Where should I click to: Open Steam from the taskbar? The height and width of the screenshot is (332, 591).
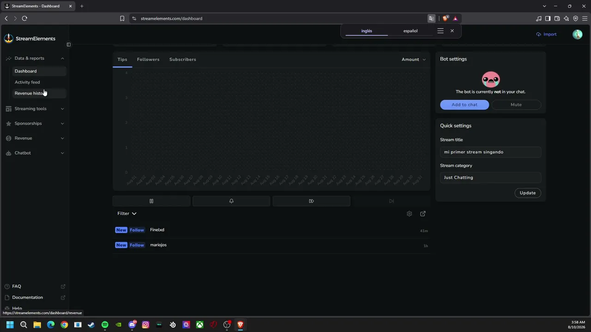tap(91, 325)
